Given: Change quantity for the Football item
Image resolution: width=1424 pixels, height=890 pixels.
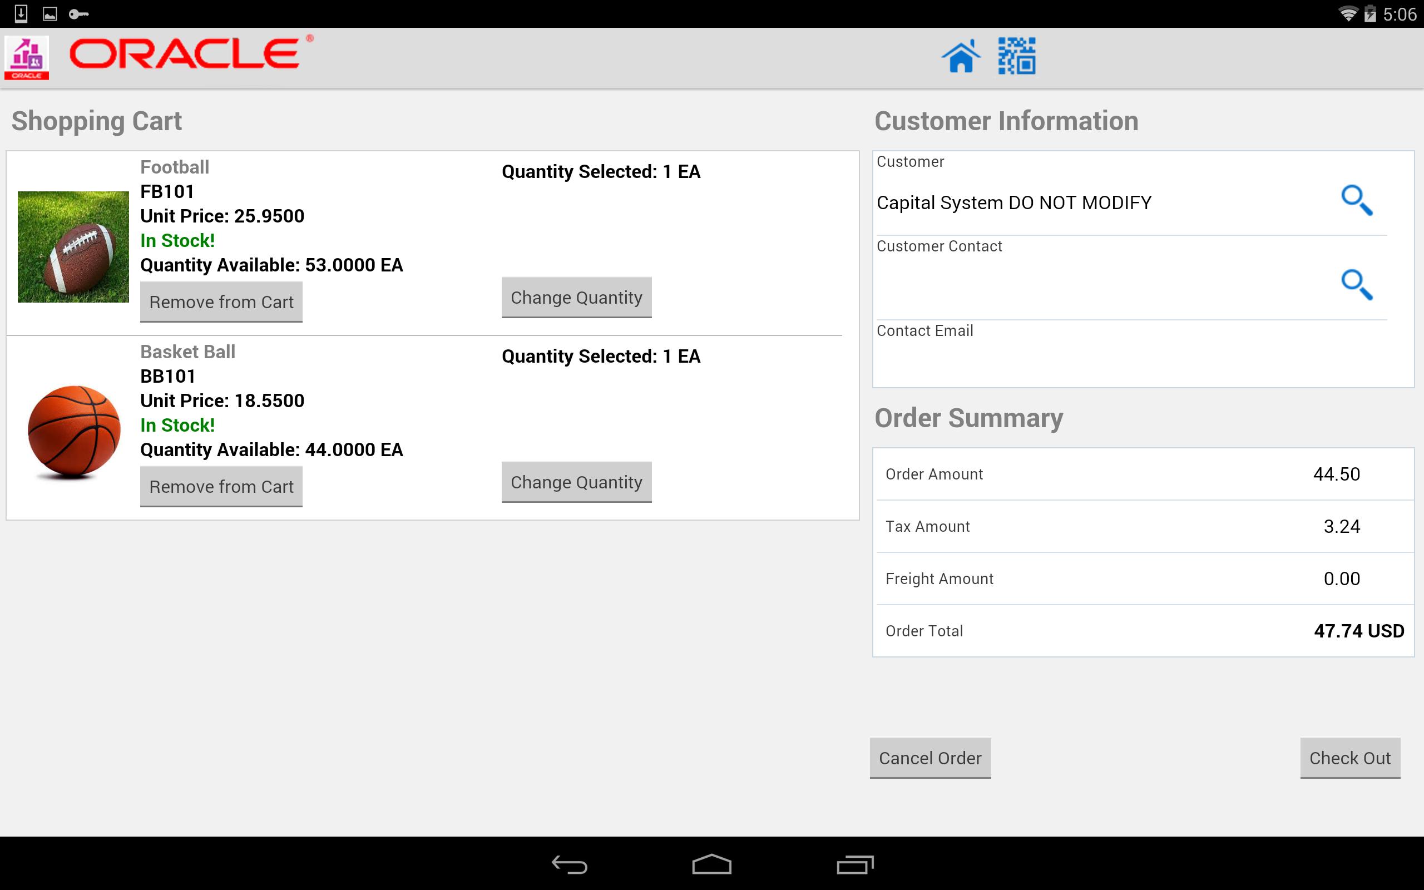Looking at the screenshot, I should (x=576, y=297).
